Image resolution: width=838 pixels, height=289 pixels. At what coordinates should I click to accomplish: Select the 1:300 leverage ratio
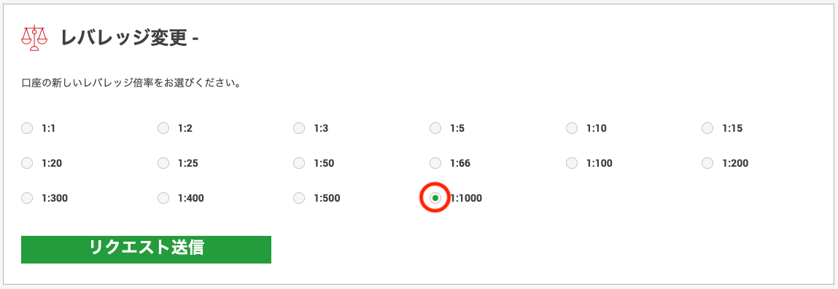point(27,198)
